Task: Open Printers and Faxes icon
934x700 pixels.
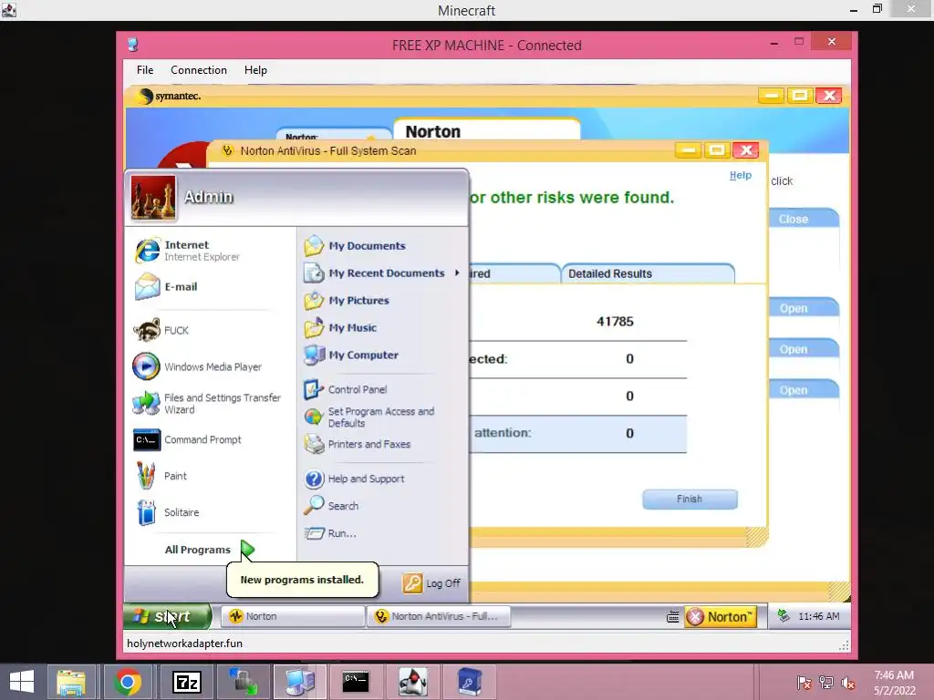Action: click(314, 444)
